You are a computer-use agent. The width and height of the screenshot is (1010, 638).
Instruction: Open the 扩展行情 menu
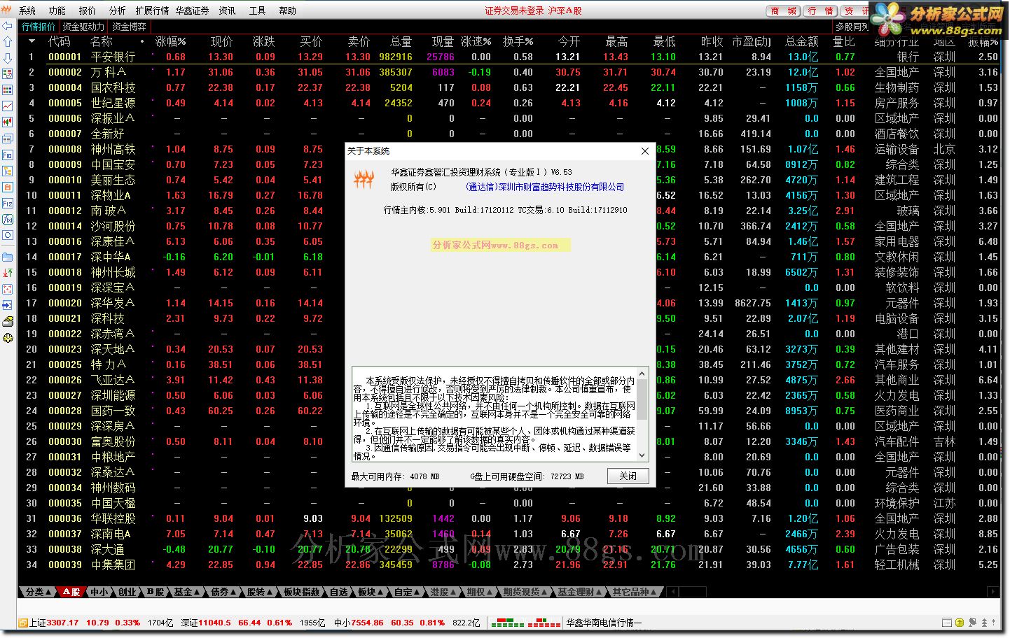click(152, 10)
